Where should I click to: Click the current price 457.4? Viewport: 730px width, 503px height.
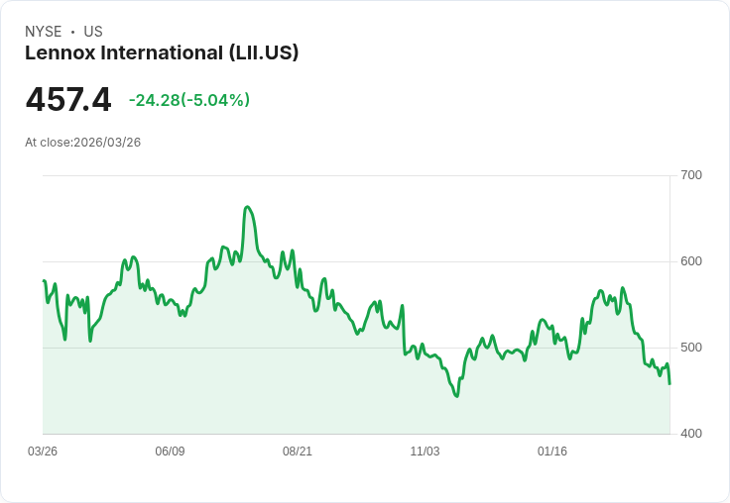[x=68, y=100]
